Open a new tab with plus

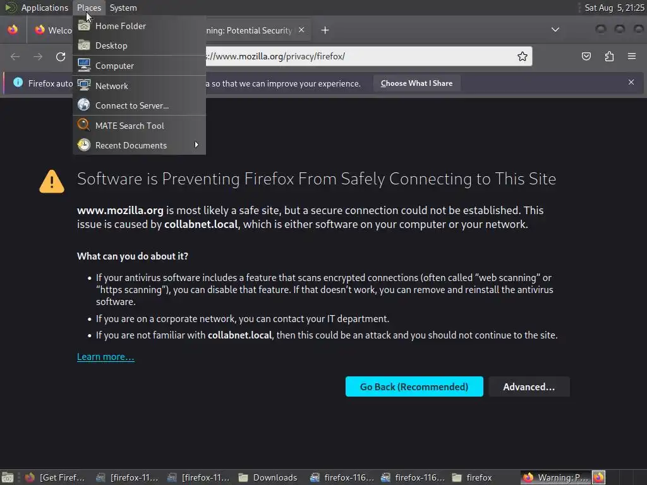[325, 30]
